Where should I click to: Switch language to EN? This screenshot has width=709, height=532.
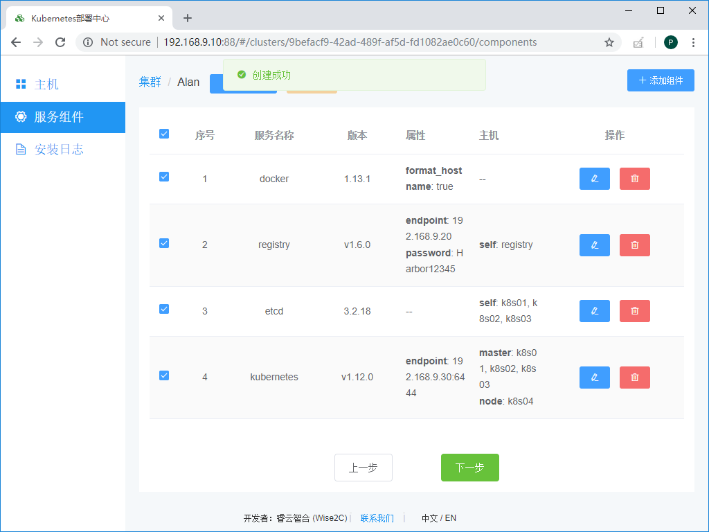click(452, 517)
